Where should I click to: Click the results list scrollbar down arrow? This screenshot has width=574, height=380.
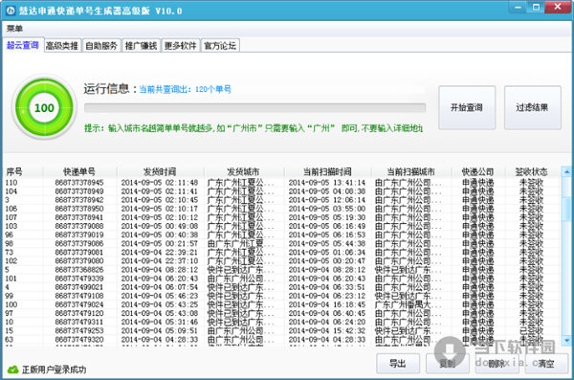566,340
